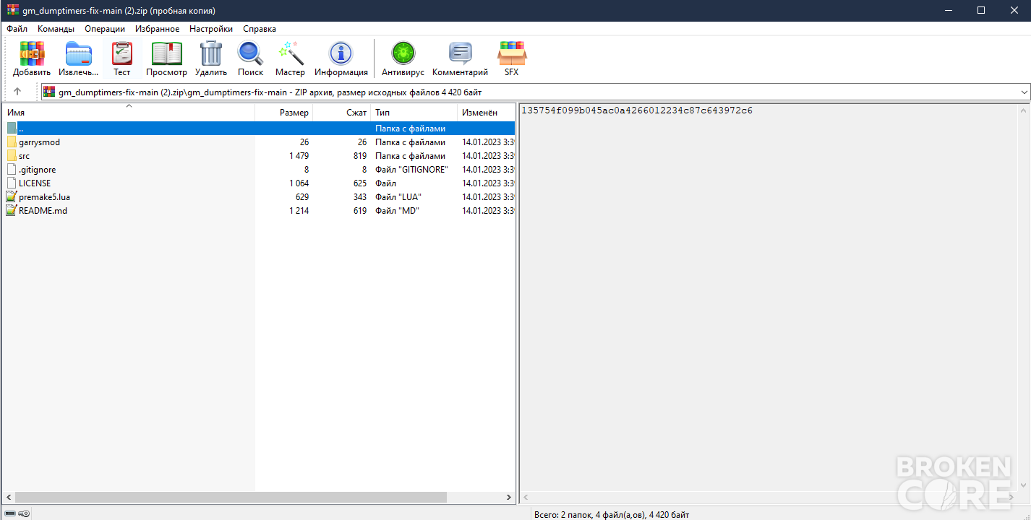Screen dimensions: 1031x520
Task: Click the status bar totals text
Action: 612,514
